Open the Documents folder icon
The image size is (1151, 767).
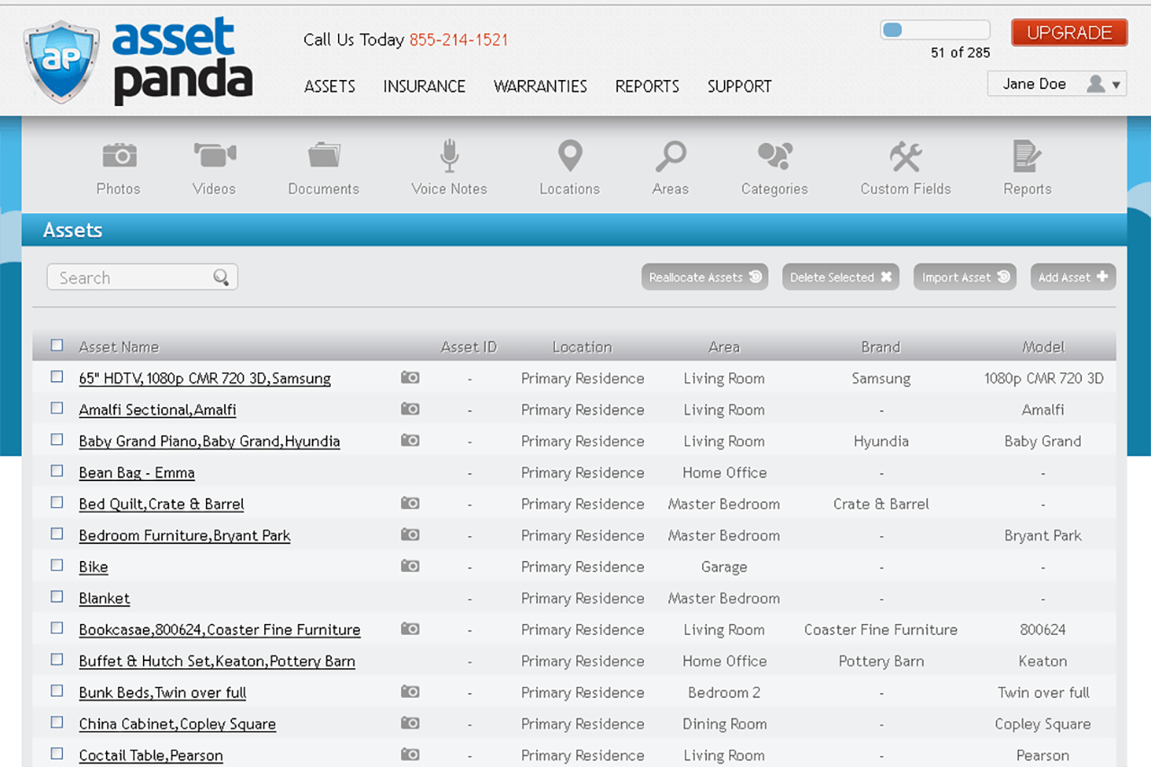pos(324,155)
